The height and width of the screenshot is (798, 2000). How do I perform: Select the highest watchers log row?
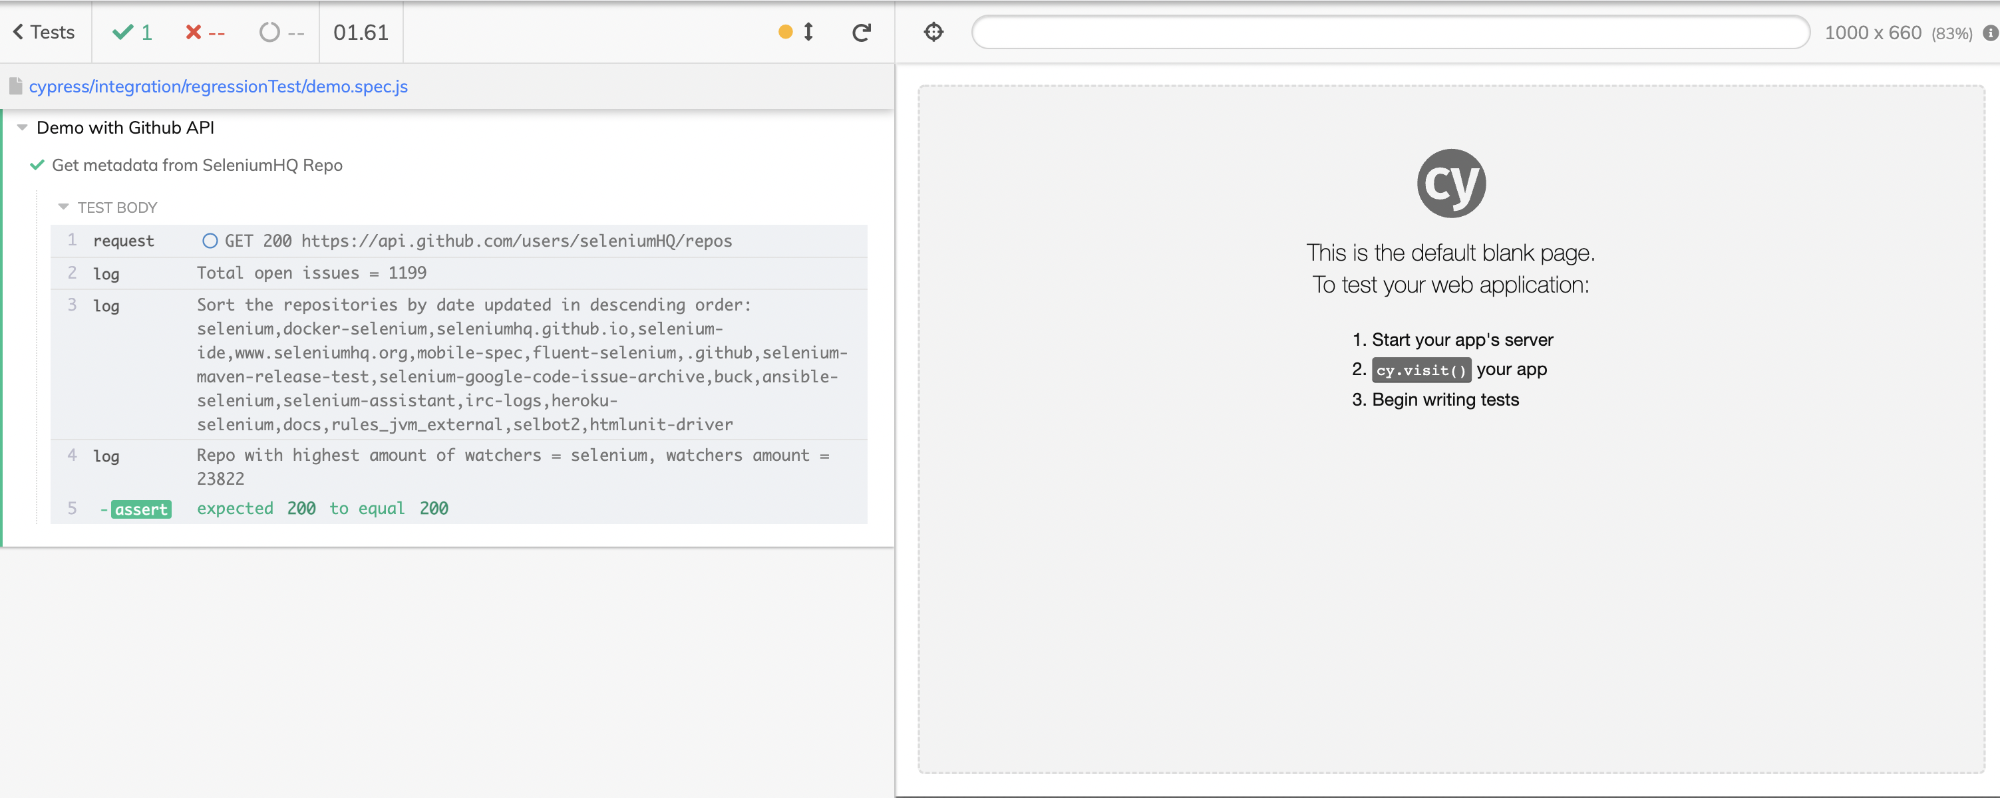(x=458, y=467)
